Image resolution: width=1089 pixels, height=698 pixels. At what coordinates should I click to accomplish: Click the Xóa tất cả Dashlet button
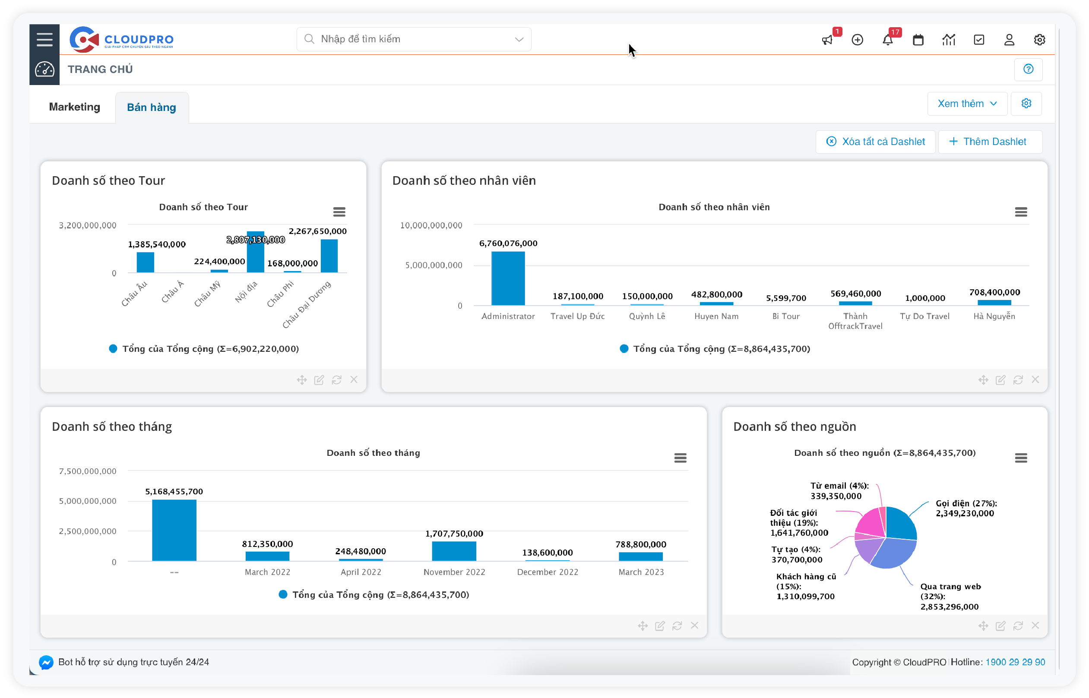875,142
